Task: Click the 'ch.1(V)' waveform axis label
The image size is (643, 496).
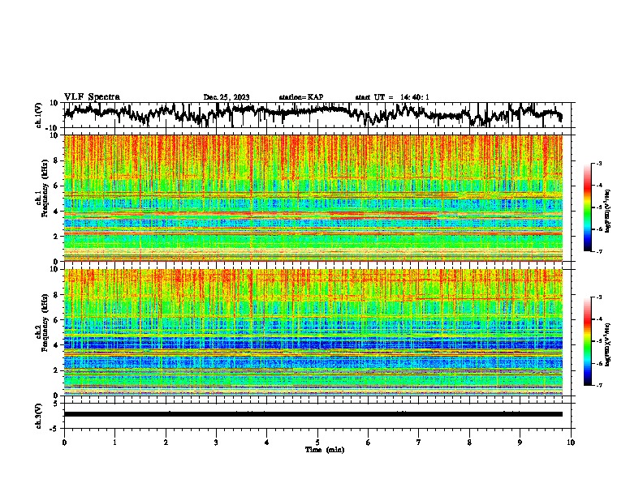Action: [x=39, y=115]
